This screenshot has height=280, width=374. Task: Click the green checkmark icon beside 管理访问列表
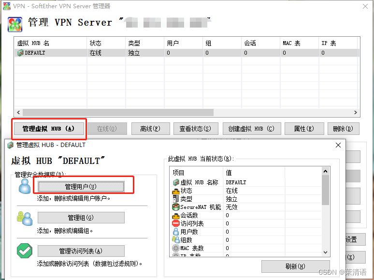tap(25, 251)
